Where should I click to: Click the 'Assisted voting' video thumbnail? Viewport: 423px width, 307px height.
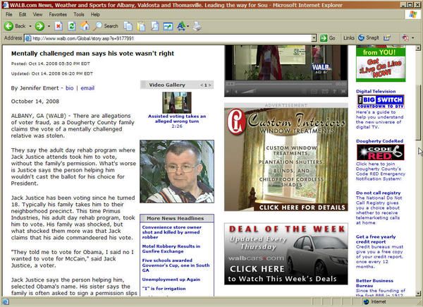tap(176, 102)
